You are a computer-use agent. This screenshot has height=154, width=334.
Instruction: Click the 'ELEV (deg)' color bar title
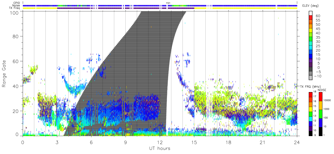[x=310, y=6]
